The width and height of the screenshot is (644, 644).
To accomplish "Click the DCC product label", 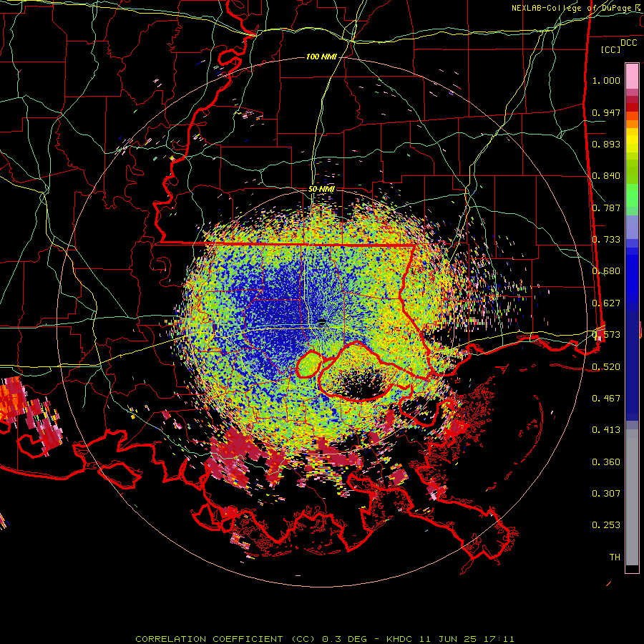I will (628, 43).
